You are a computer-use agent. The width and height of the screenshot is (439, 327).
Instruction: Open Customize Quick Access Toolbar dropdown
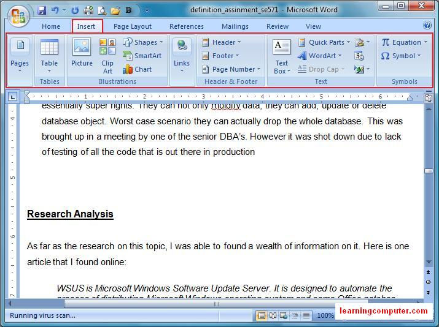[147, 11]
